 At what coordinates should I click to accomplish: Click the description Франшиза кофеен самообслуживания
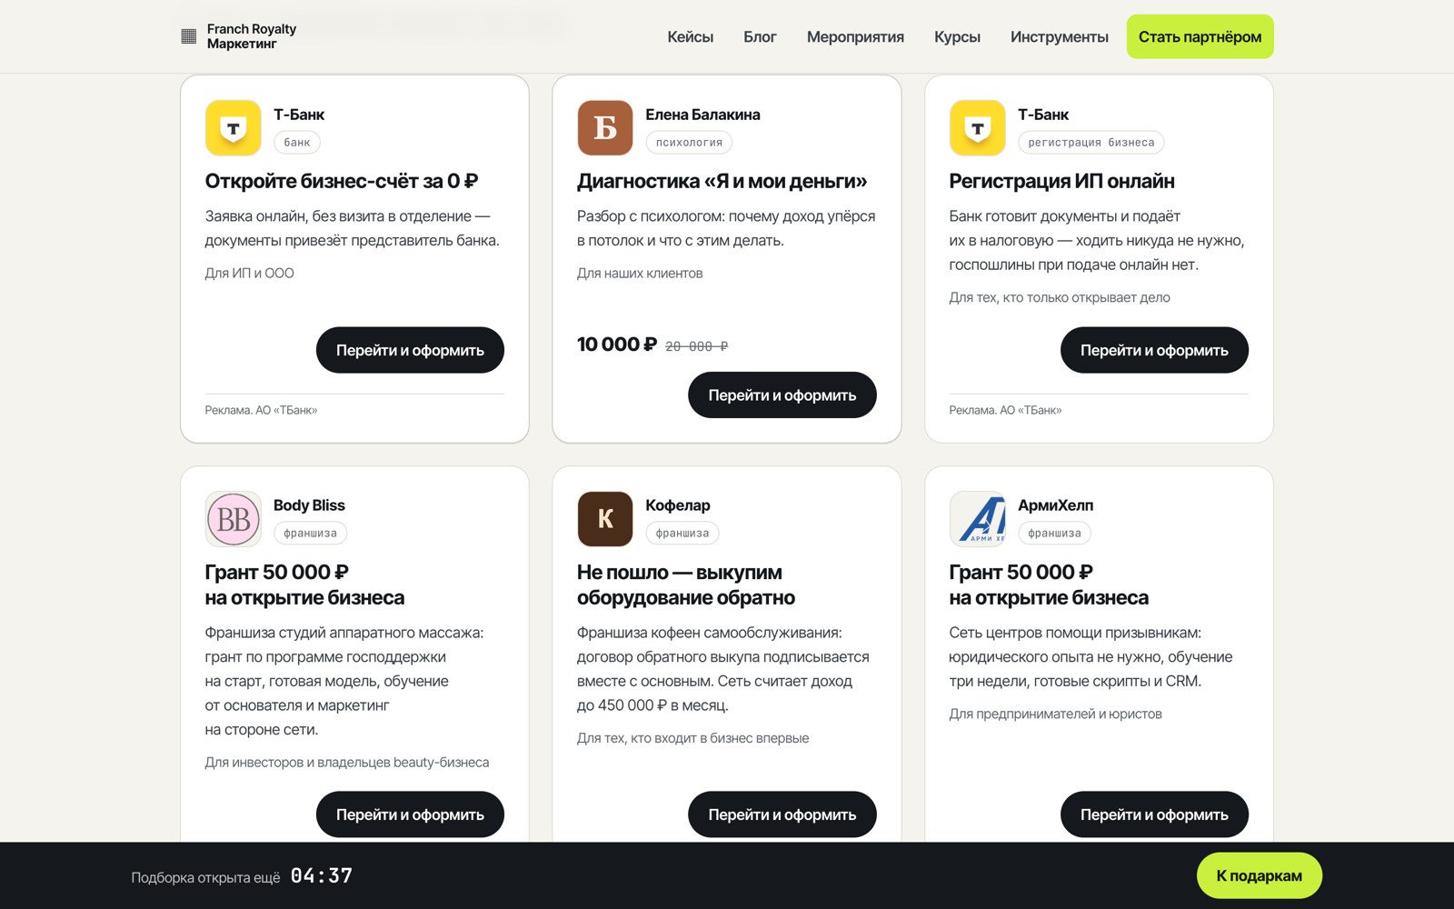[x=723, y=669]
